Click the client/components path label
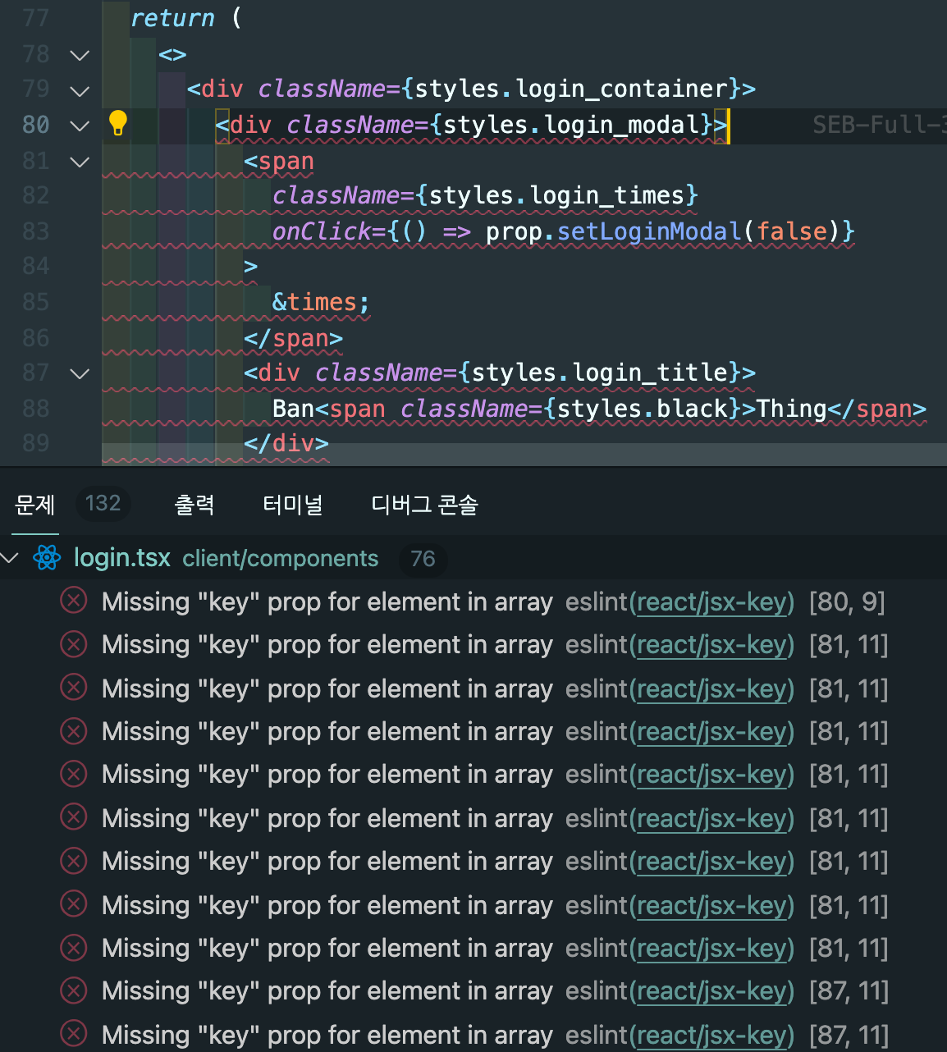This screenshot has height=1052, width=947. (281, 559)
